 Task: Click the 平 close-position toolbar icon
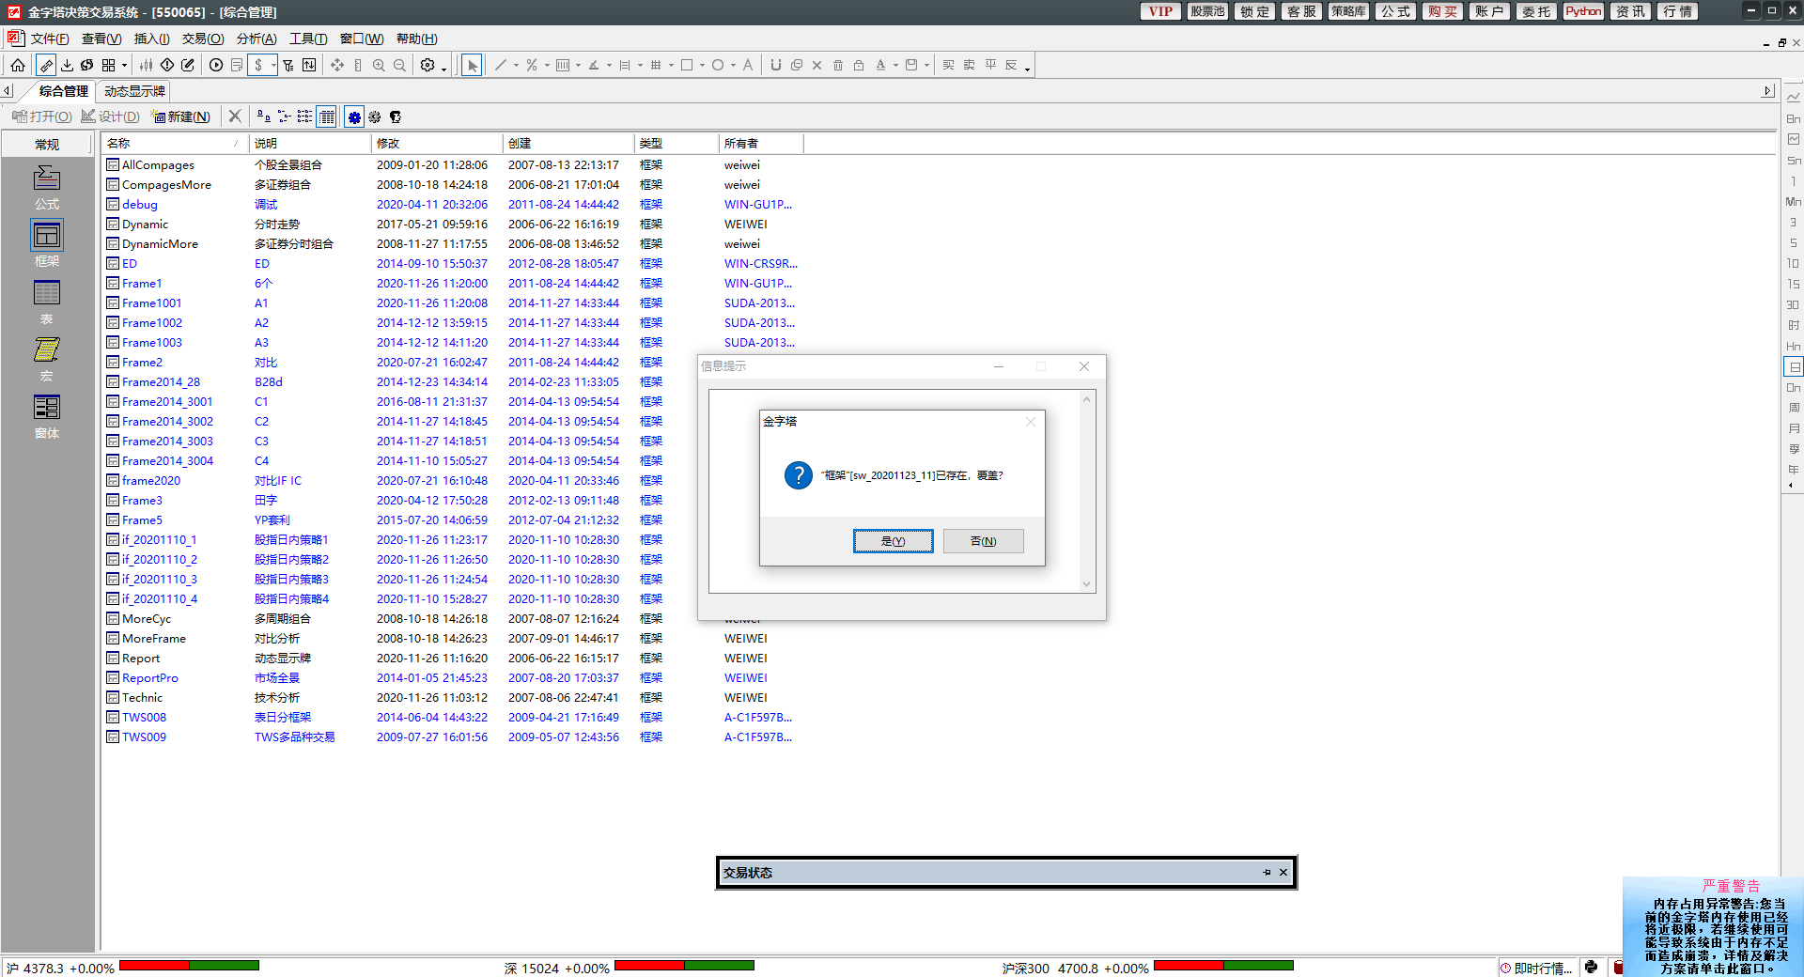pos(990,65)
